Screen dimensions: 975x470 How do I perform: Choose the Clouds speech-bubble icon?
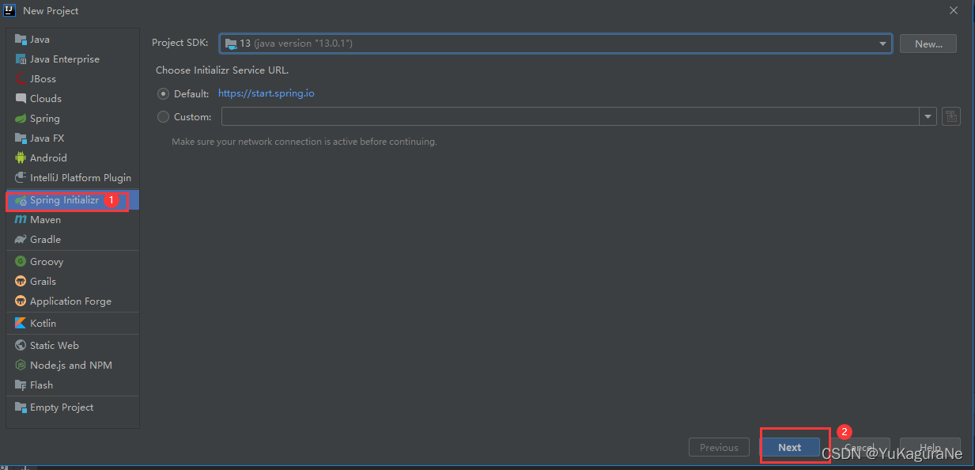click(21, 99)
